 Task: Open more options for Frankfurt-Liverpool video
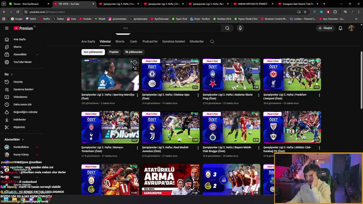coord(319,95)
